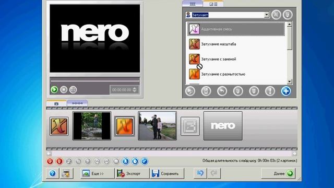Click the blue round microphone icon

pos(125,161)
